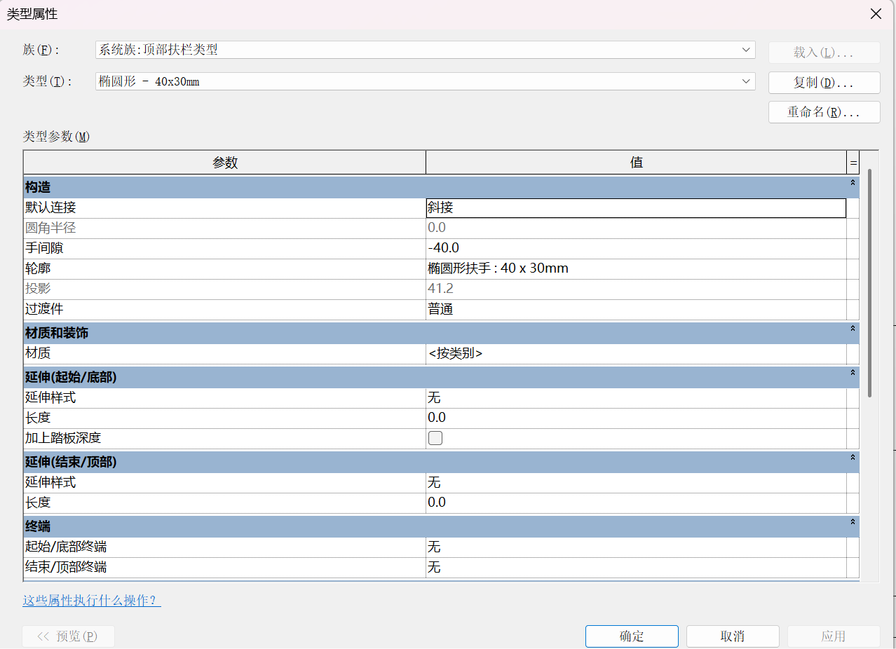Close the 类型属性 dialog
The height and width of the screenshot is (649, 896).
pyautogui.click(x=876, y=14)
